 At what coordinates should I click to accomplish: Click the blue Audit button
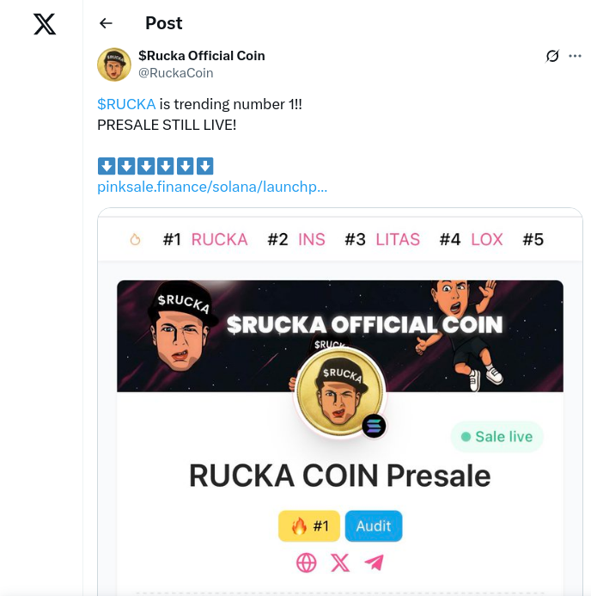[x=374, y=526]
